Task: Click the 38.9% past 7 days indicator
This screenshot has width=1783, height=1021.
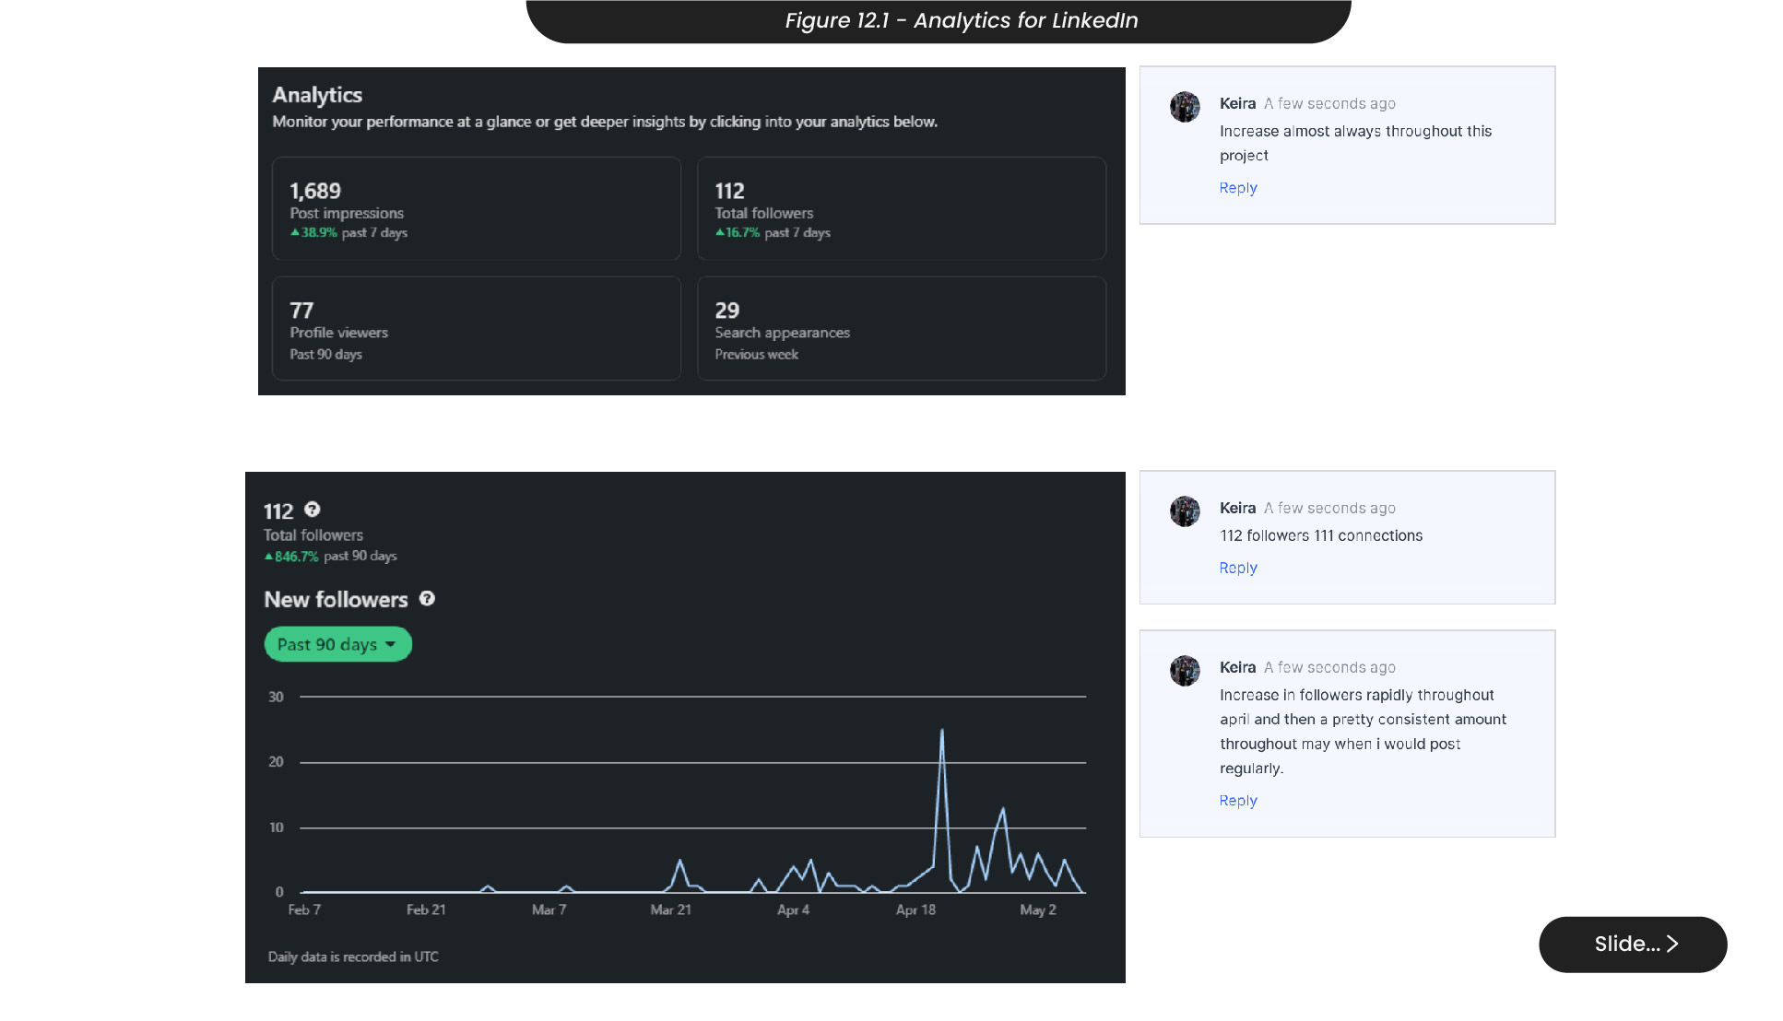Action: (x=348, y=233)
